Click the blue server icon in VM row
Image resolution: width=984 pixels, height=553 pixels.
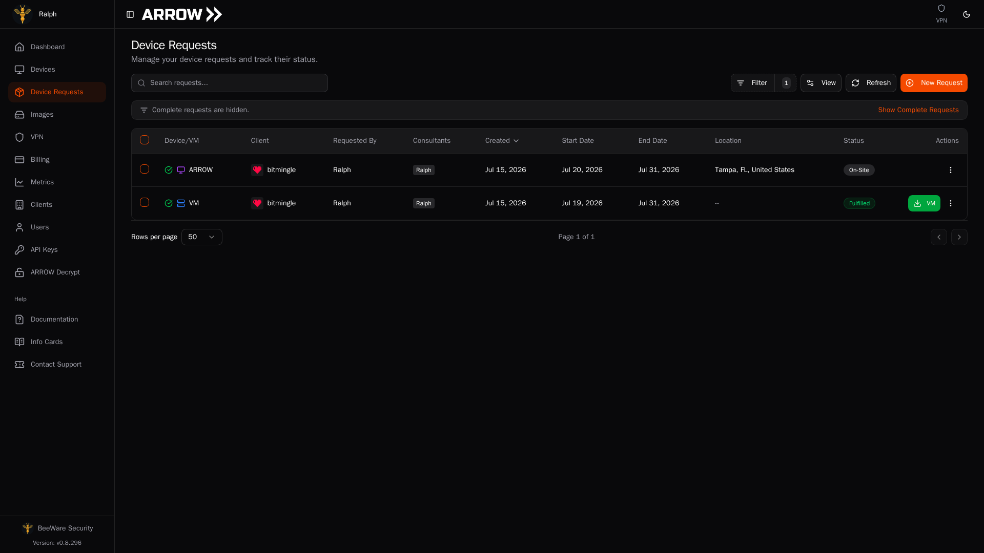tap(181, 203)
